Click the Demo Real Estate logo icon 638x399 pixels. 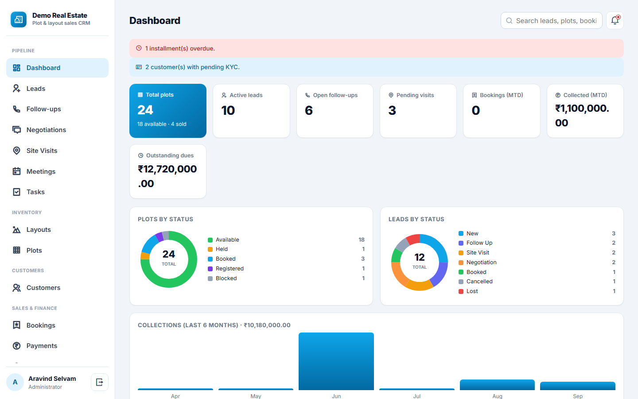coord(19,20)
